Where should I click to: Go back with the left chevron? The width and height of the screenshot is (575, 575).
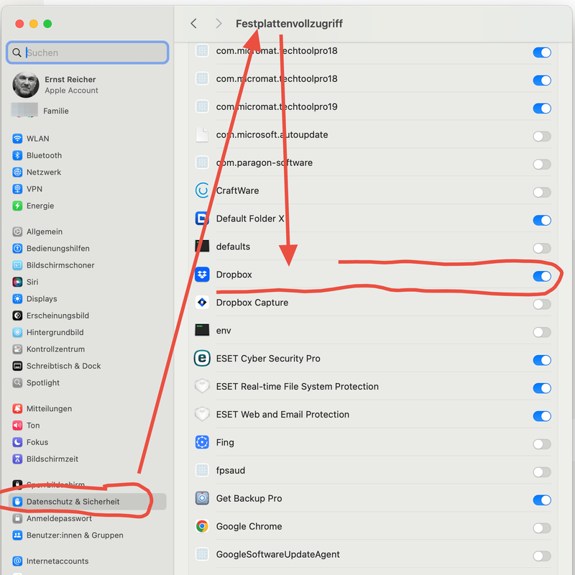193,24
